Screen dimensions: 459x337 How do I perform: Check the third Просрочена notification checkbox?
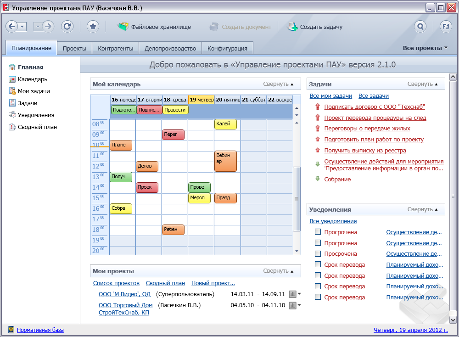pyautogui.click(x=318, y=253)
